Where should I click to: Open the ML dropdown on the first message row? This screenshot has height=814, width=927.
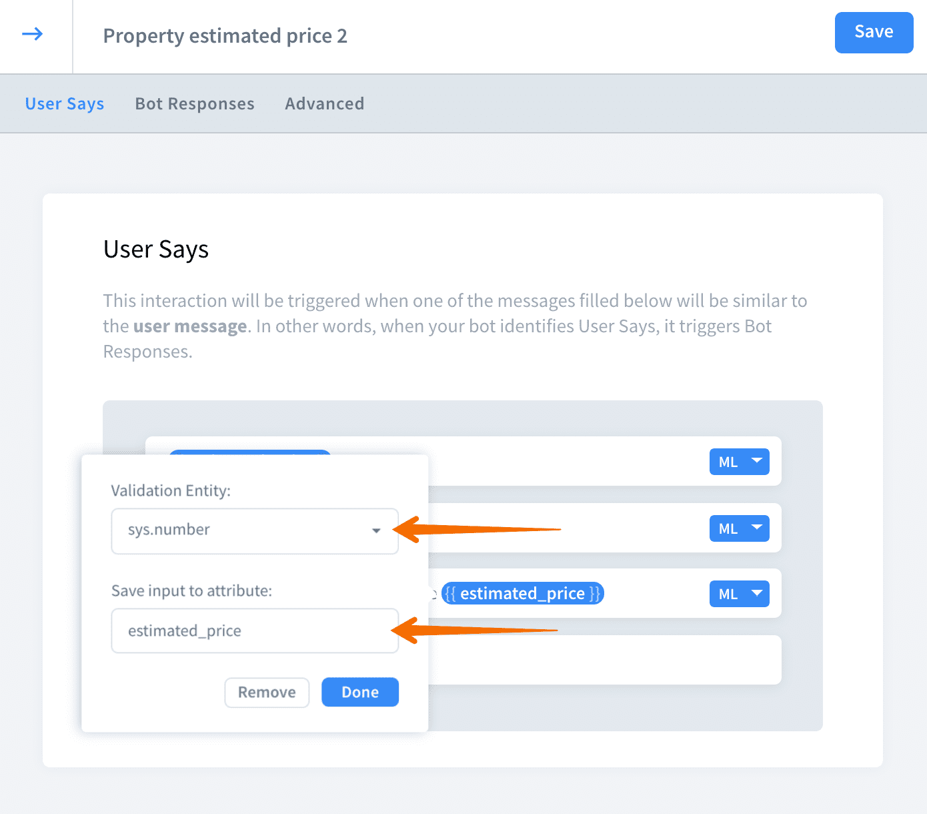click(739, 462)
